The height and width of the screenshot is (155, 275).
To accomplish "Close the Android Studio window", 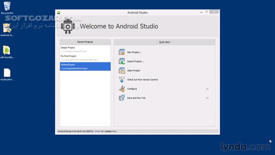I will pos(214,12).
